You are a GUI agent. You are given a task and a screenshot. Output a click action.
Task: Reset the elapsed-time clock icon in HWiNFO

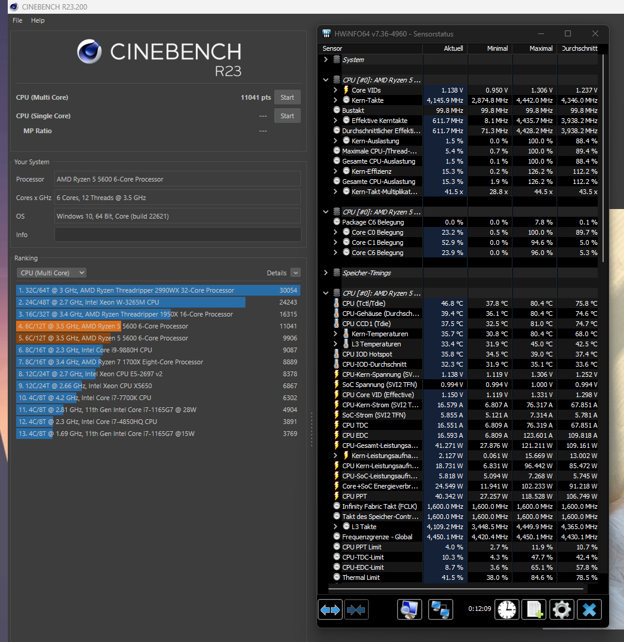pos(507,610)
